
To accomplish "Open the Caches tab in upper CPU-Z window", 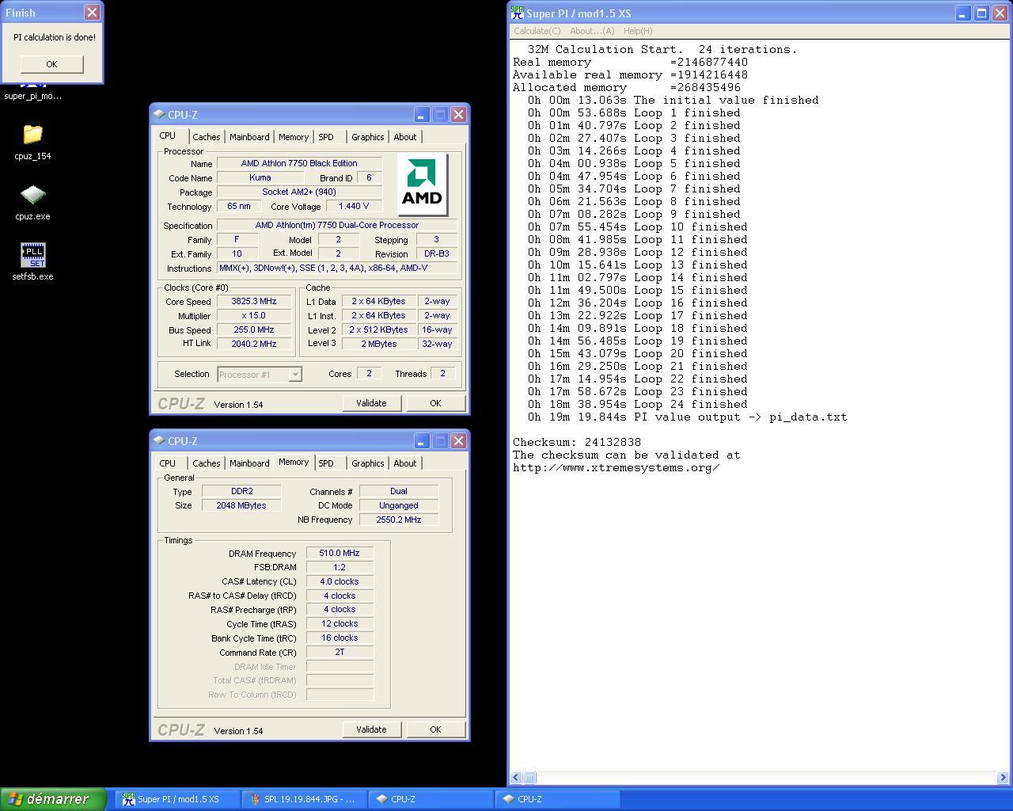I will [x=206, y=137].
